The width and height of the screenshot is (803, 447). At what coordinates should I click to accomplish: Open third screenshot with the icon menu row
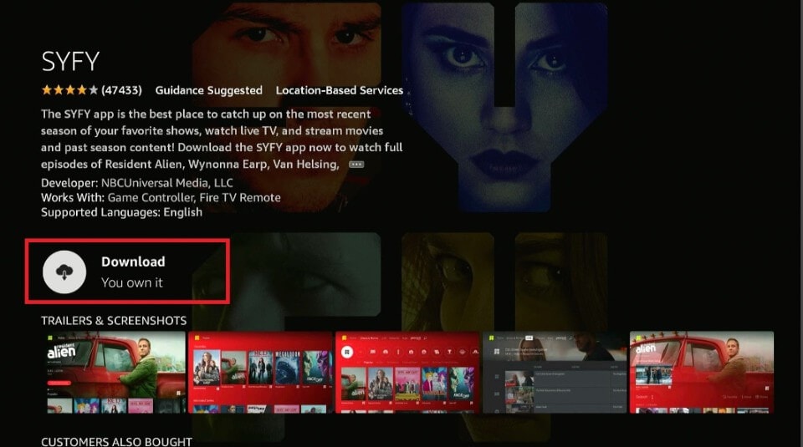[407, 373]
